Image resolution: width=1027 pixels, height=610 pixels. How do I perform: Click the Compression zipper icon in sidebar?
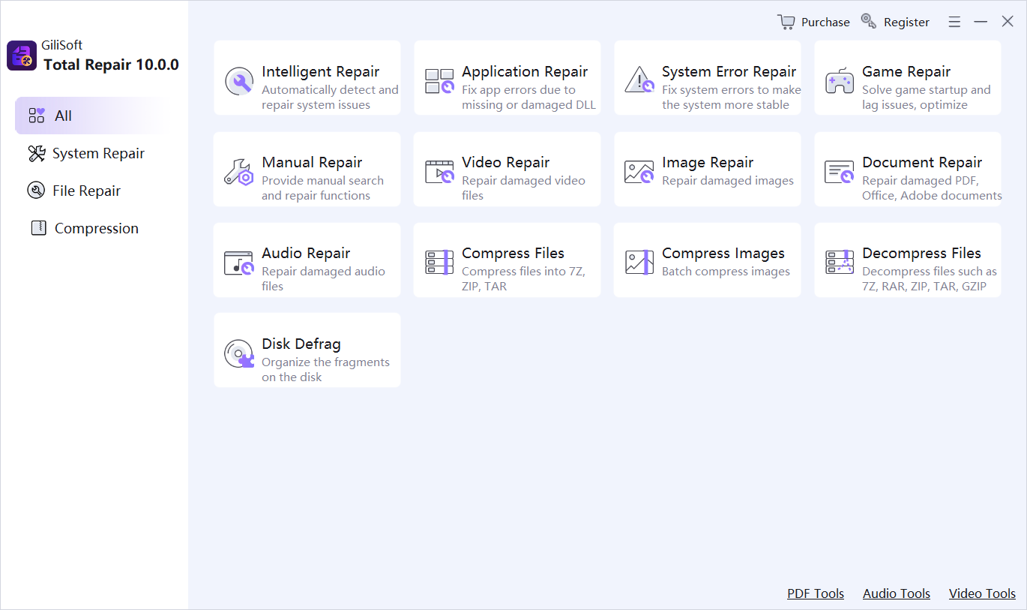pyautogui.click(x=38, y=228)
